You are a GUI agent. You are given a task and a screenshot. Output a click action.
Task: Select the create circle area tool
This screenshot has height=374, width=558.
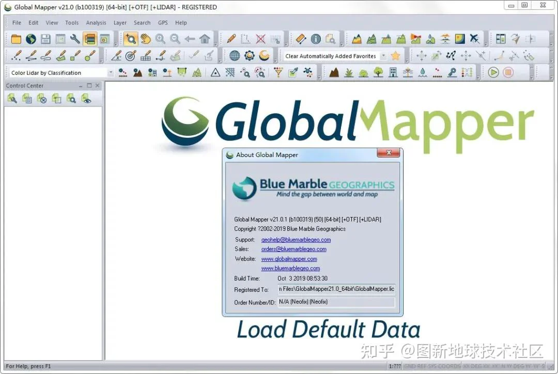pos(90,56)
